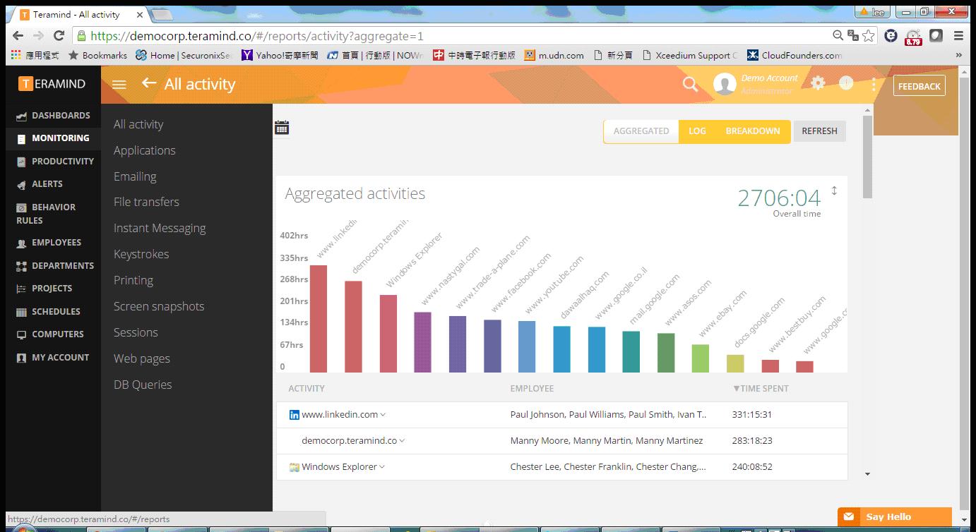Select Applications from the Monitoring menu
This screenshot has height=532, width=976.
(144, 150)
